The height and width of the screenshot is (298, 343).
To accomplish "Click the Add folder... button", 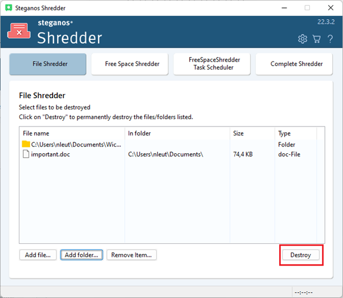I will [x=81, y=255].
